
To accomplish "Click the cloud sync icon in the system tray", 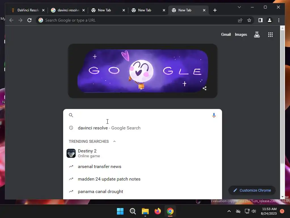I will 238,211.
